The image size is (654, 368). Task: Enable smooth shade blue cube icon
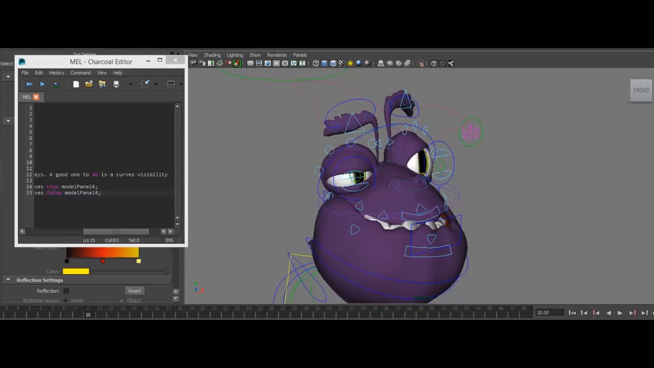324,63
